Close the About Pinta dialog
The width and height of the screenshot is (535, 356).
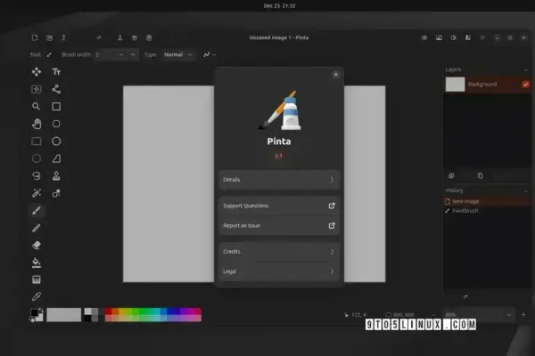[336, 75]
